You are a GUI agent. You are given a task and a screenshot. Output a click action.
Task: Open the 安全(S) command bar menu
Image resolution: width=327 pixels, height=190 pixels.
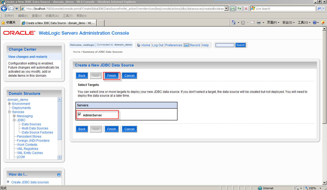coord(288,23)
